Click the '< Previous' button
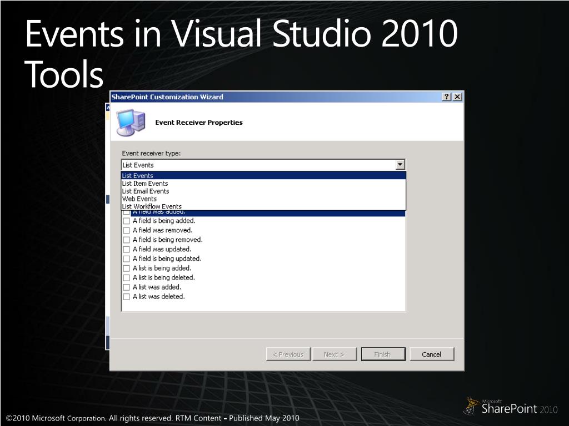Image resolution: width=569 pixels, height=426 pixels. click(x=288, y=354)
